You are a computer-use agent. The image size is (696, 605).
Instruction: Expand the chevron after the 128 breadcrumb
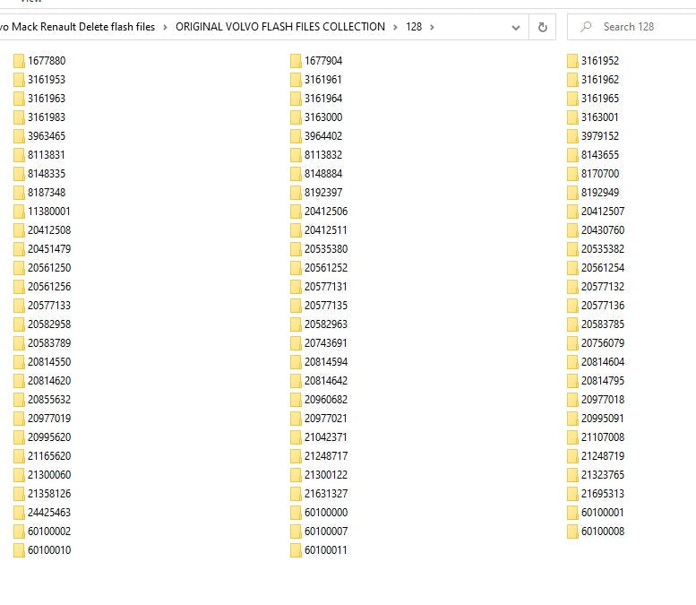pyautogui.click(x=432, y=27)
